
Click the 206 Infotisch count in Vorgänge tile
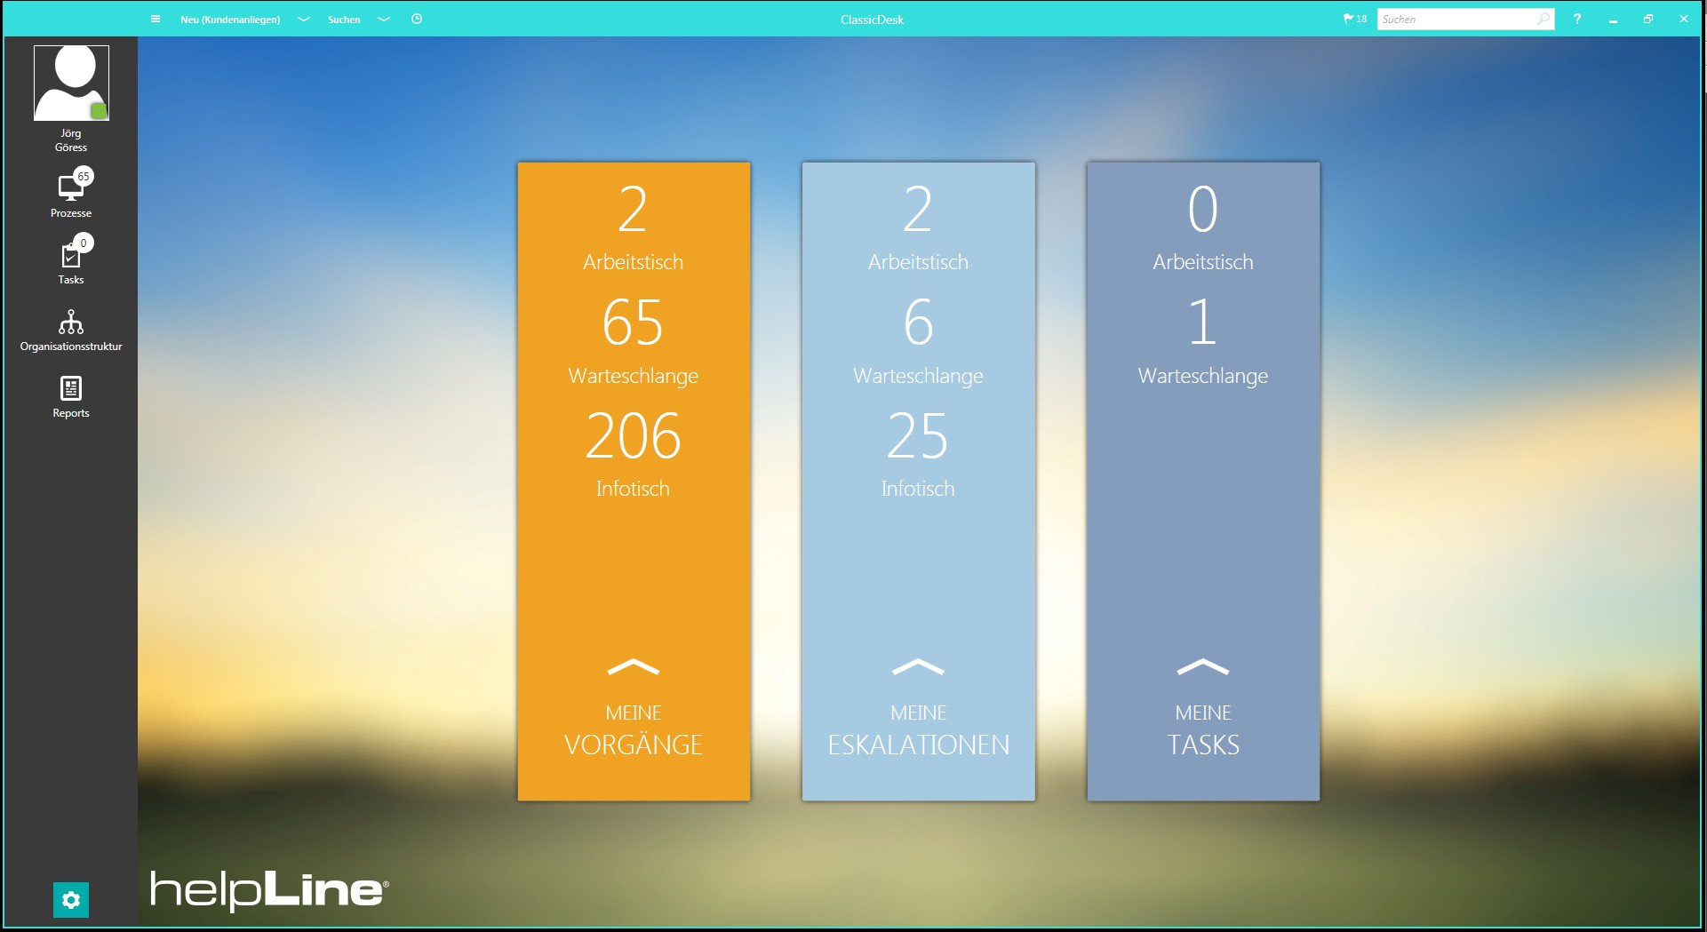point(634,453)
